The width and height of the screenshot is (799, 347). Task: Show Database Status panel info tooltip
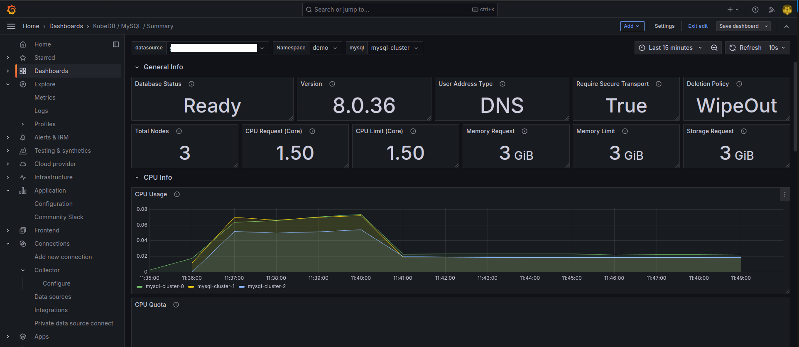pos(191,84)
